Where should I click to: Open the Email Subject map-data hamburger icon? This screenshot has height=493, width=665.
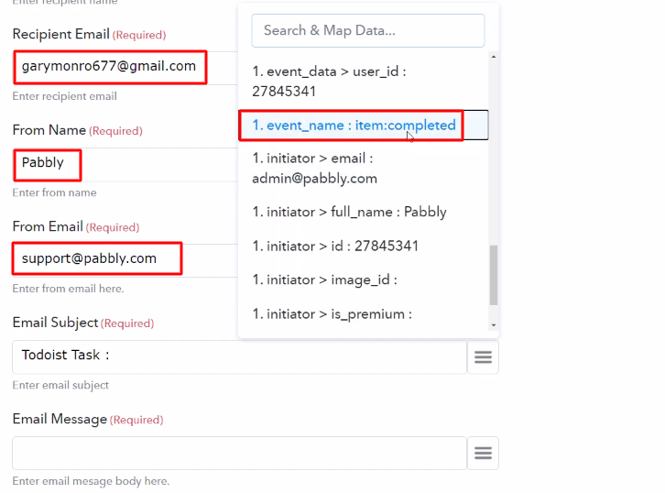(483, 356)
